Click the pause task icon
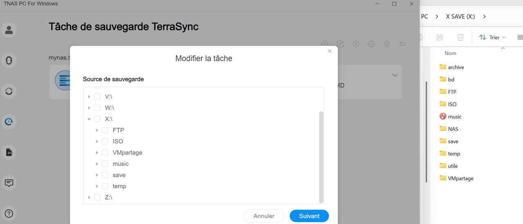Viewport: 523px width, 224px height. [x=356, y=44]
